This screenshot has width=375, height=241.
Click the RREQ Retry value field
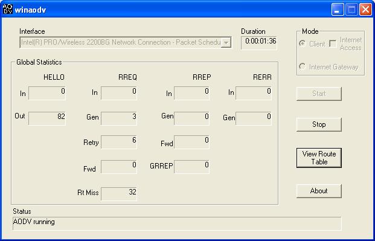point(119,142)
